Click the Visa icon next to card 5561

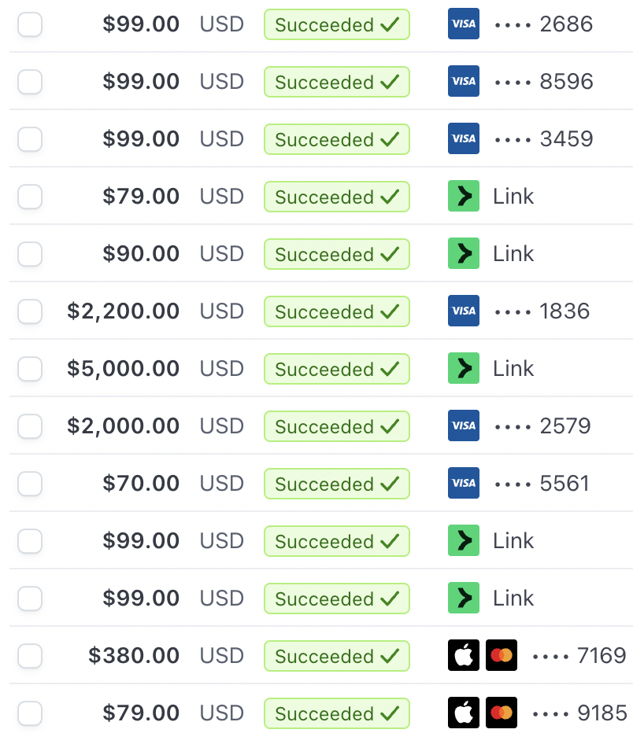tap(463, 483)
